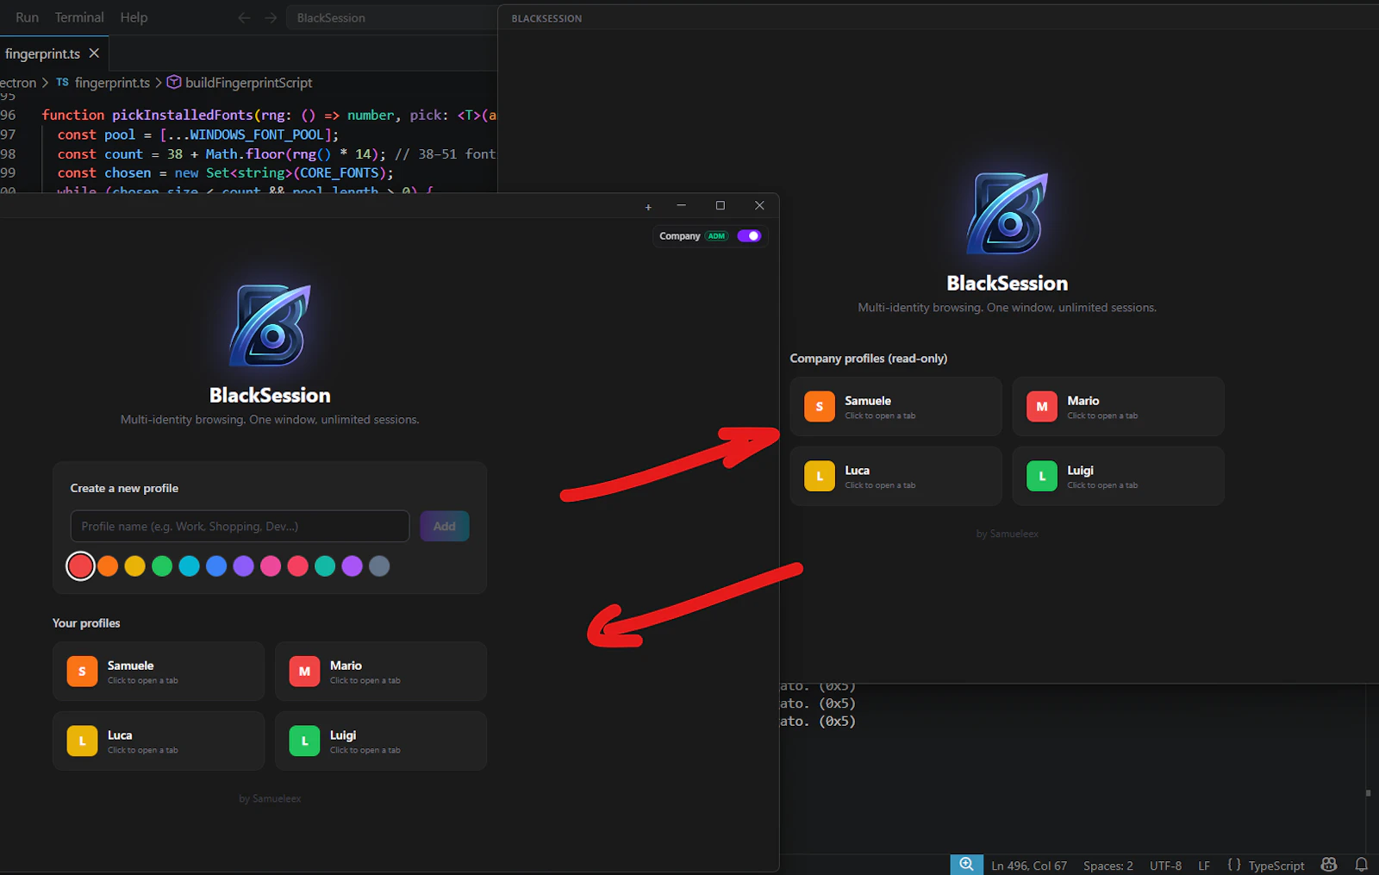Click the ADM badge next to Company

[x=716, y=236]
